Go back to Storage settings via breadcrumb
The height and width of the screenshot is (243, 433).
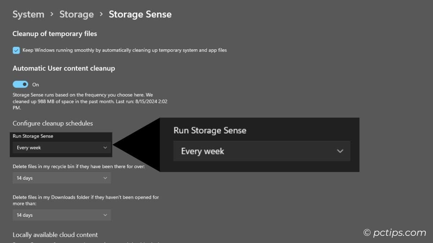(x=76, y=14)
